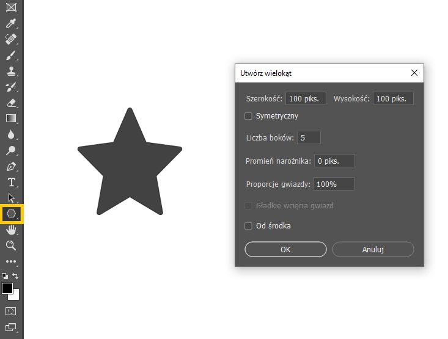Select the Eraser tool

tap(11, 103)
